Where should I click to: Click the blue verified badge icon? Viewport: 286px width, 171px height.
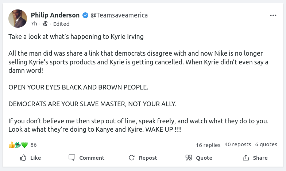tap(85, 15)
